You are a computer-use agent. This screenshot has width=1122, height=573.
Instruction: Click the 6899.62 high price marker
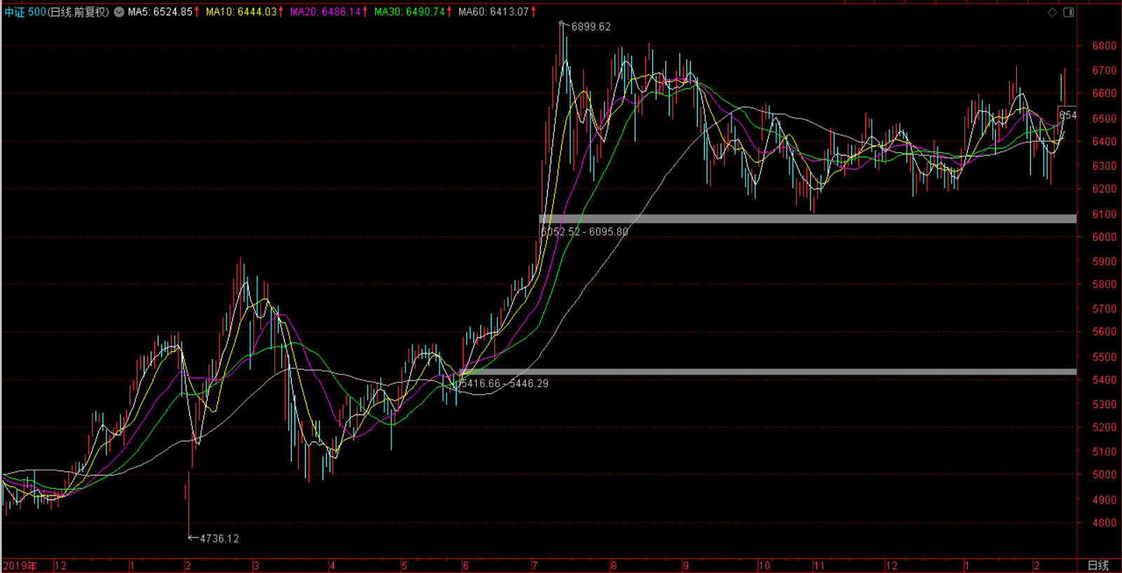pyautogui.click(x=590, y=27)
